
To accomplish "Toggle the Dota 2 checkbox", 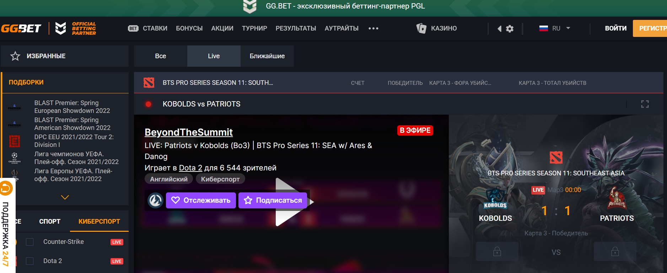I will 30,261.
